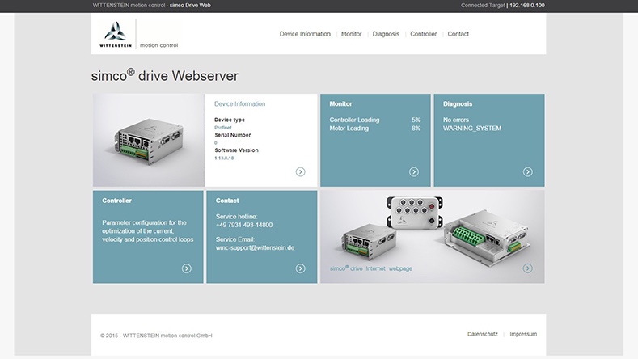Viewport: 638px width, 359px height.
Task: Click the arrow icon in Diagnosis tile
Action: 528,171
